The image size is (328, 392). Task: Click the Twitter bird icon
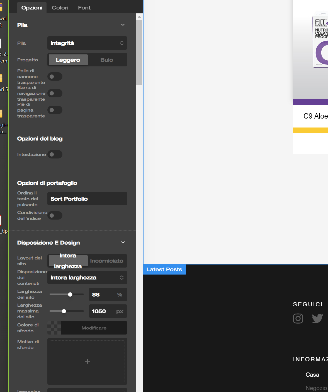317,318
